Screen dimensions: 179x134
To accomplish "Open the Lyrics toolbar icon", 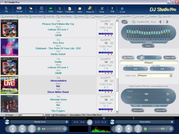I will point(42,10).
